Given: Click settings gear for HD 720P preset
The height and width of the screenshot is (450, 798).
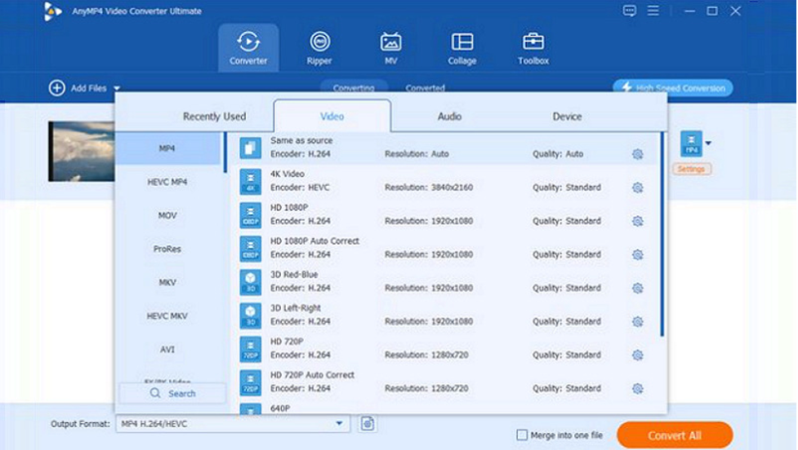Looking at the screenshot, I should pos(637,355).
